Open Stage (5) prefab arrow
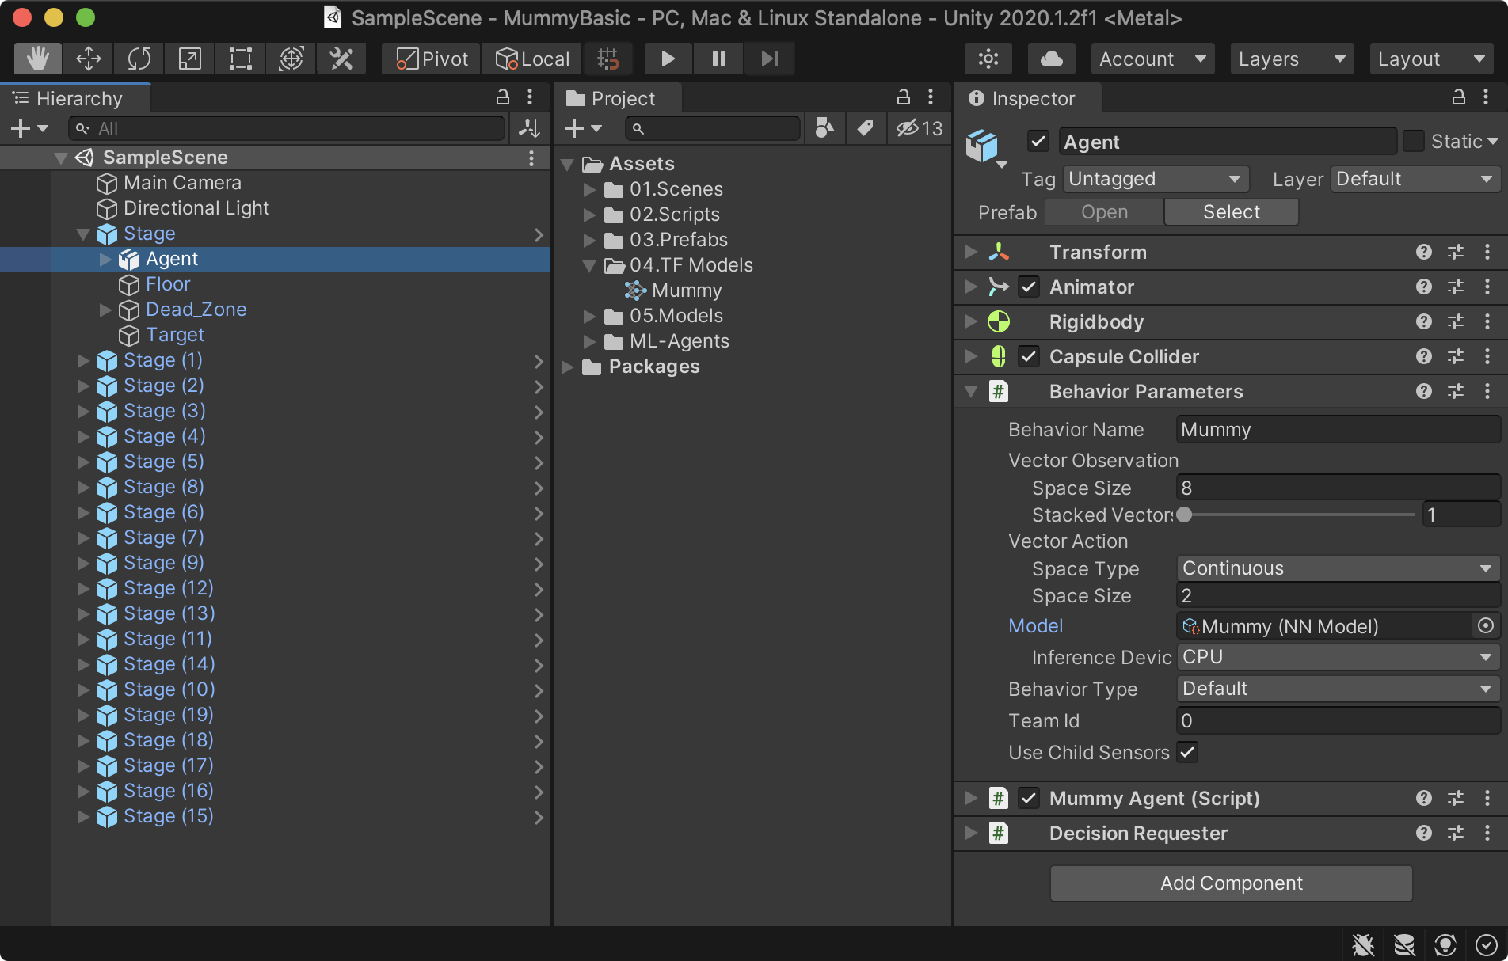This screenshot has width=1508, height=961. pos(539,462)
